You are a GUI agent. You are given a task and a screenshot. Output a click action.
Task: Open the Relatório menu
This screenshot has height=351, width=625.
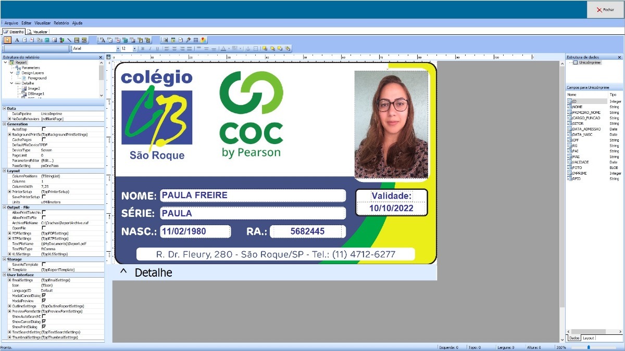(61, 23)
